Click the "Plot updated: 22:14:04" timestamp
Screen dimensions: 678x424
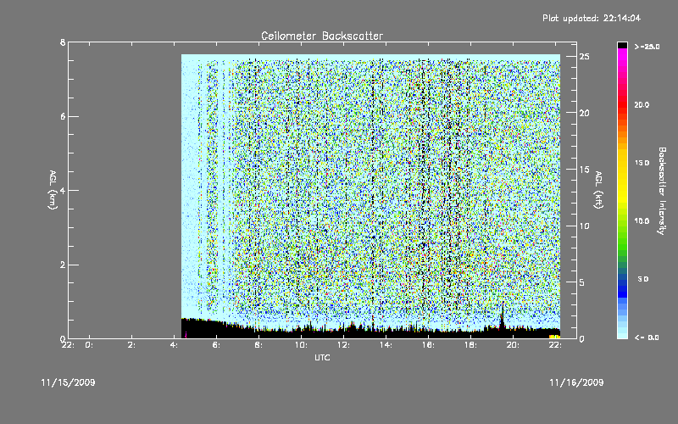click(x=592, y=18)
